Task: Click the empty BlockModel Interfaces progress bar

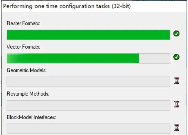Action: pos(88,128)
